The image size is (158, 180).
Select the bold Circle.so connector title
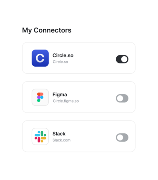click(63, 55)
